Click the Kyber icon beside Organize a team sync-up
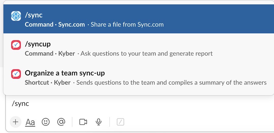 click(x=16, y=74)
